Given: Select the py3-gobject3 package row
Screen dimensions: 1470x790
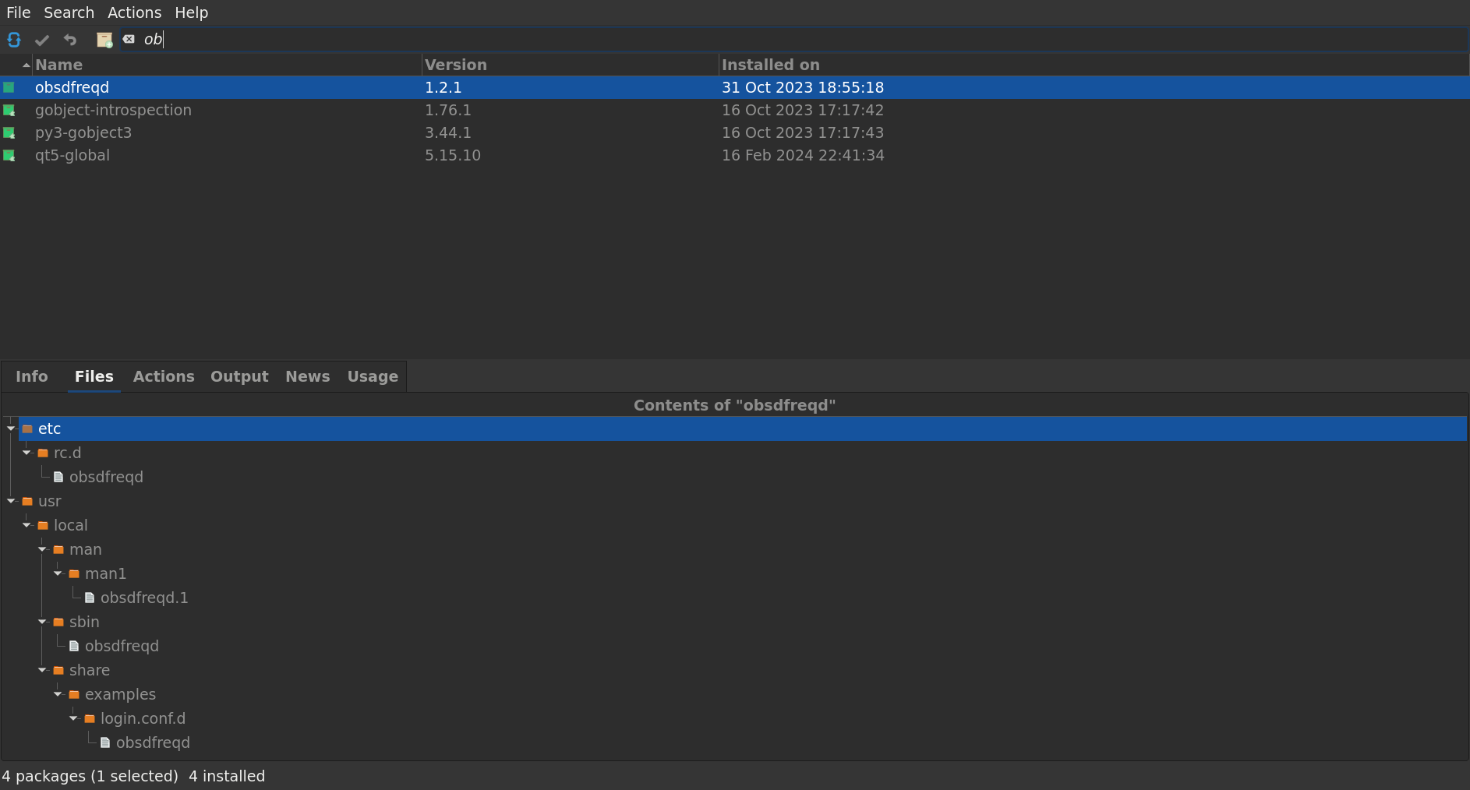Looking at the screenshot, I should point(83,133).
